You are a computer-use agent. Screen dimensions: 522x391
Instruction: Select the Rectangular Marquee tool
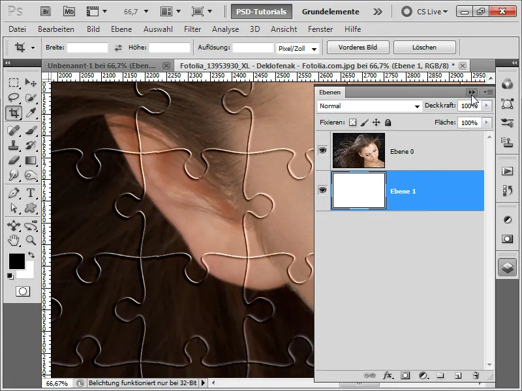pyautogui.click(x=13, y=83)
